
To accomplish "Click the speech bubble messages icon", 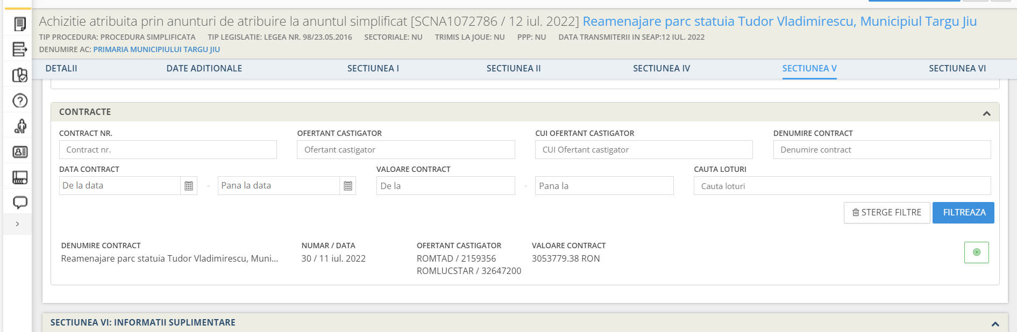I will [x=20, y=203].
